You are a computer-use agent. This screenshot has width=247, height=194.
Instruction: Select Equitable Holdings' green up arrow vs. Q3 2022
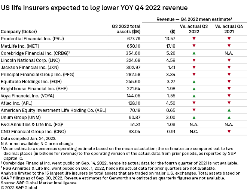point(194,82)
